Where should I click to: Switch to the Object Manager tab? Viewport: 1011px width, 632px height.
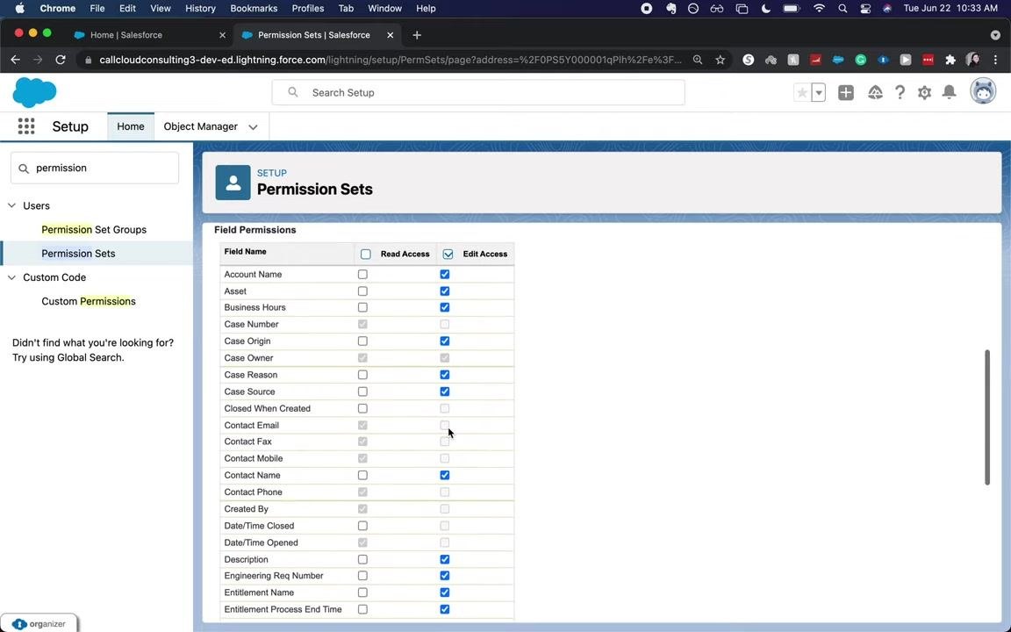point(200,126)
